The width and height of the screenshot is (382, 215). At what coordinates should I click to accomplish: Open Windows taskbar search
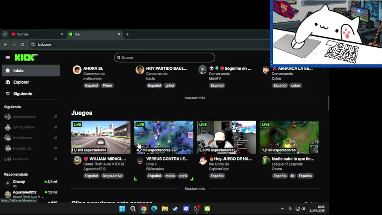[133, 209]
